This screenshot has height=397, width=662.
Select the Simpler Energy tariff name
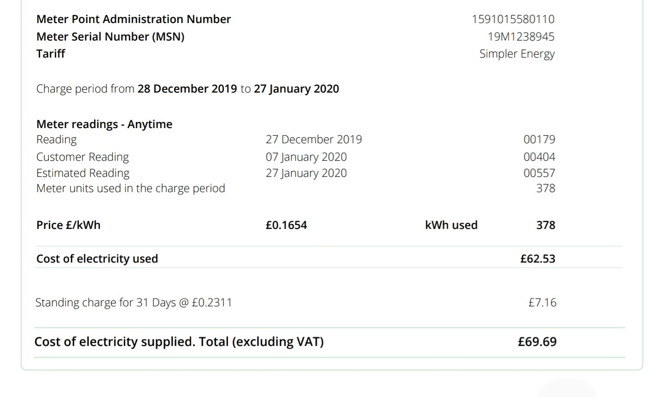tap(517, 54)
